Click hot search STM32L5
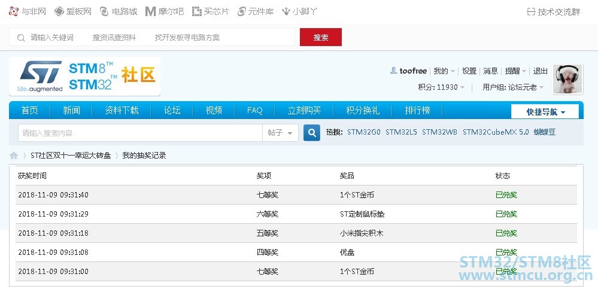This screenshot has width=598, height=289. tap(401, 132)
